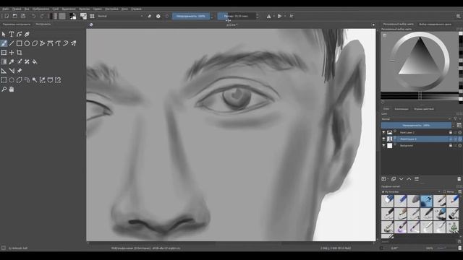The width and height of the screenshot is (463, 260).
Task: Toggle horizontal mirror mode
Action: [268, 16]
